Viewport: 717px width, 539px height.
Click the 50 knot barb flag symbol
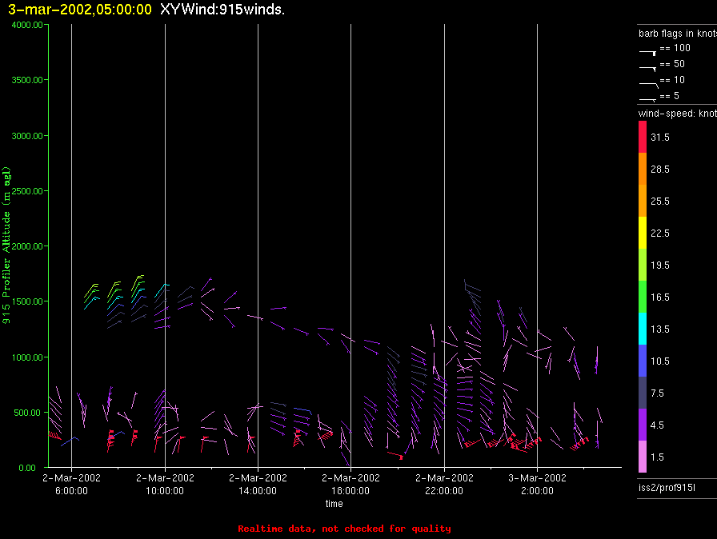(647, 69)
